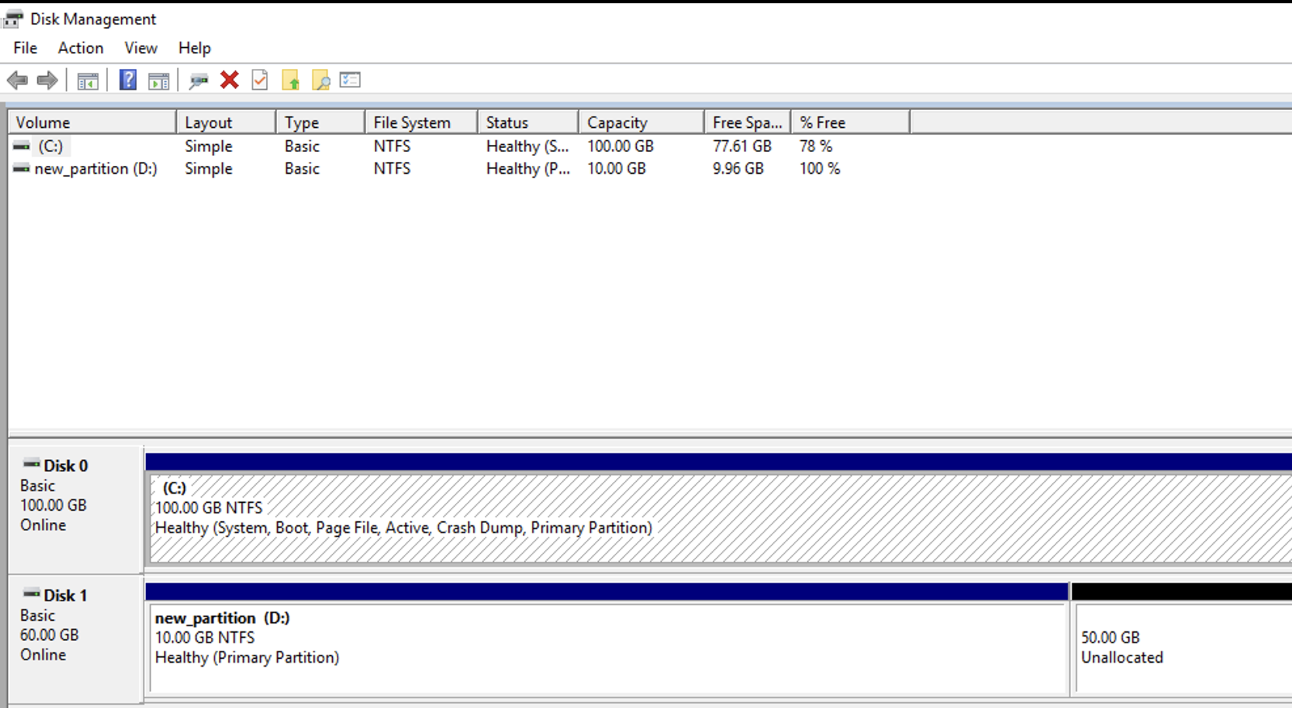Select the new_partition (D:) volume row
1292x708 pixels.
(96, 168)
